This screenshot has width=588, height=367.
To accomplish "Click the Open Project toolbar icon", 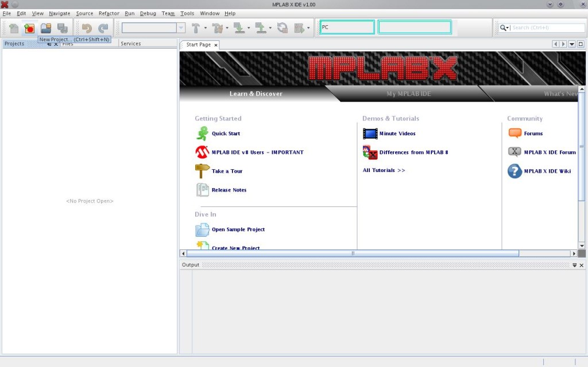I will pyautogui.click(x=47, y=27).
